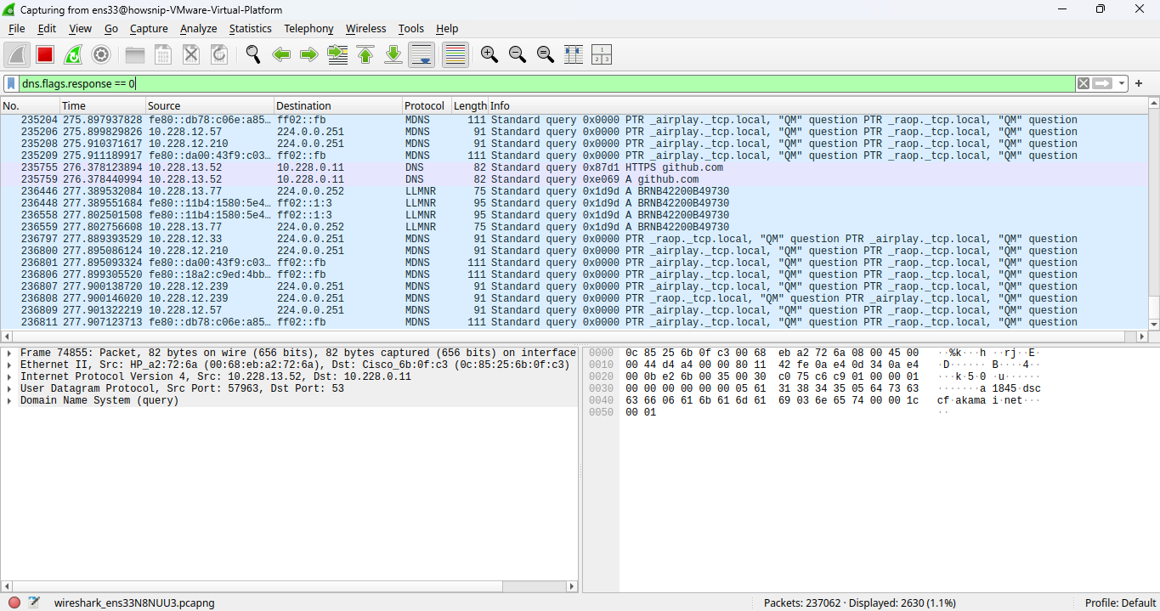Click the Resize columns to fit content icon

(574, 54)
